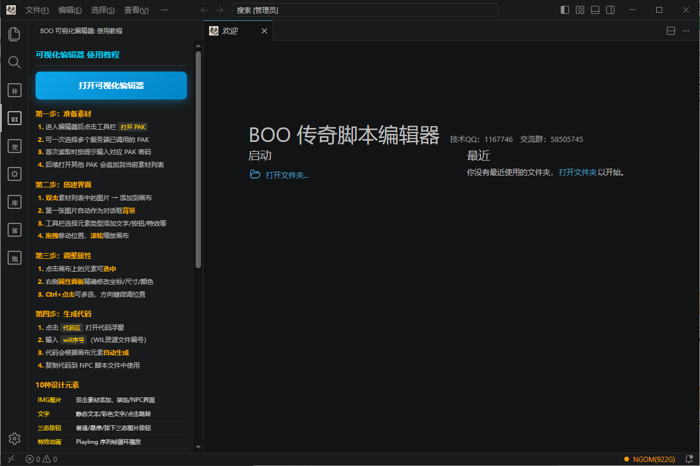Click the BOO 传奇脚本编辑器 title
Image resolution: width=700 pixels, height=466 pixels.
click(344, 134)
